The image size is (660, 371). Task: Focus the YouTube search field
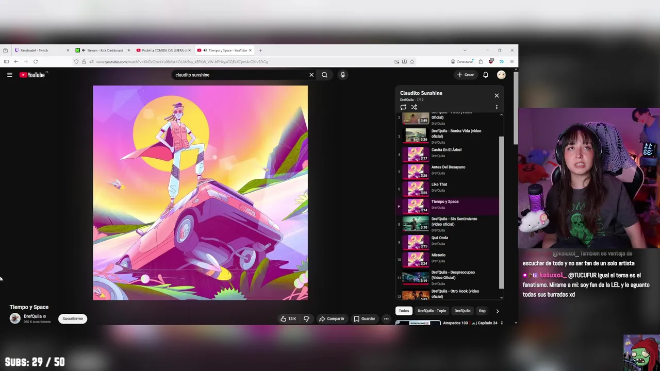click(x=240, y=75)
